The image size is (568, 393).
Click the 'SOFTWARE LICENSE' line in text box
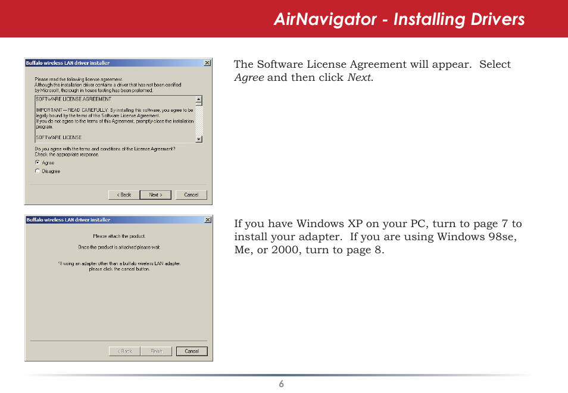[x=59, y=137]
